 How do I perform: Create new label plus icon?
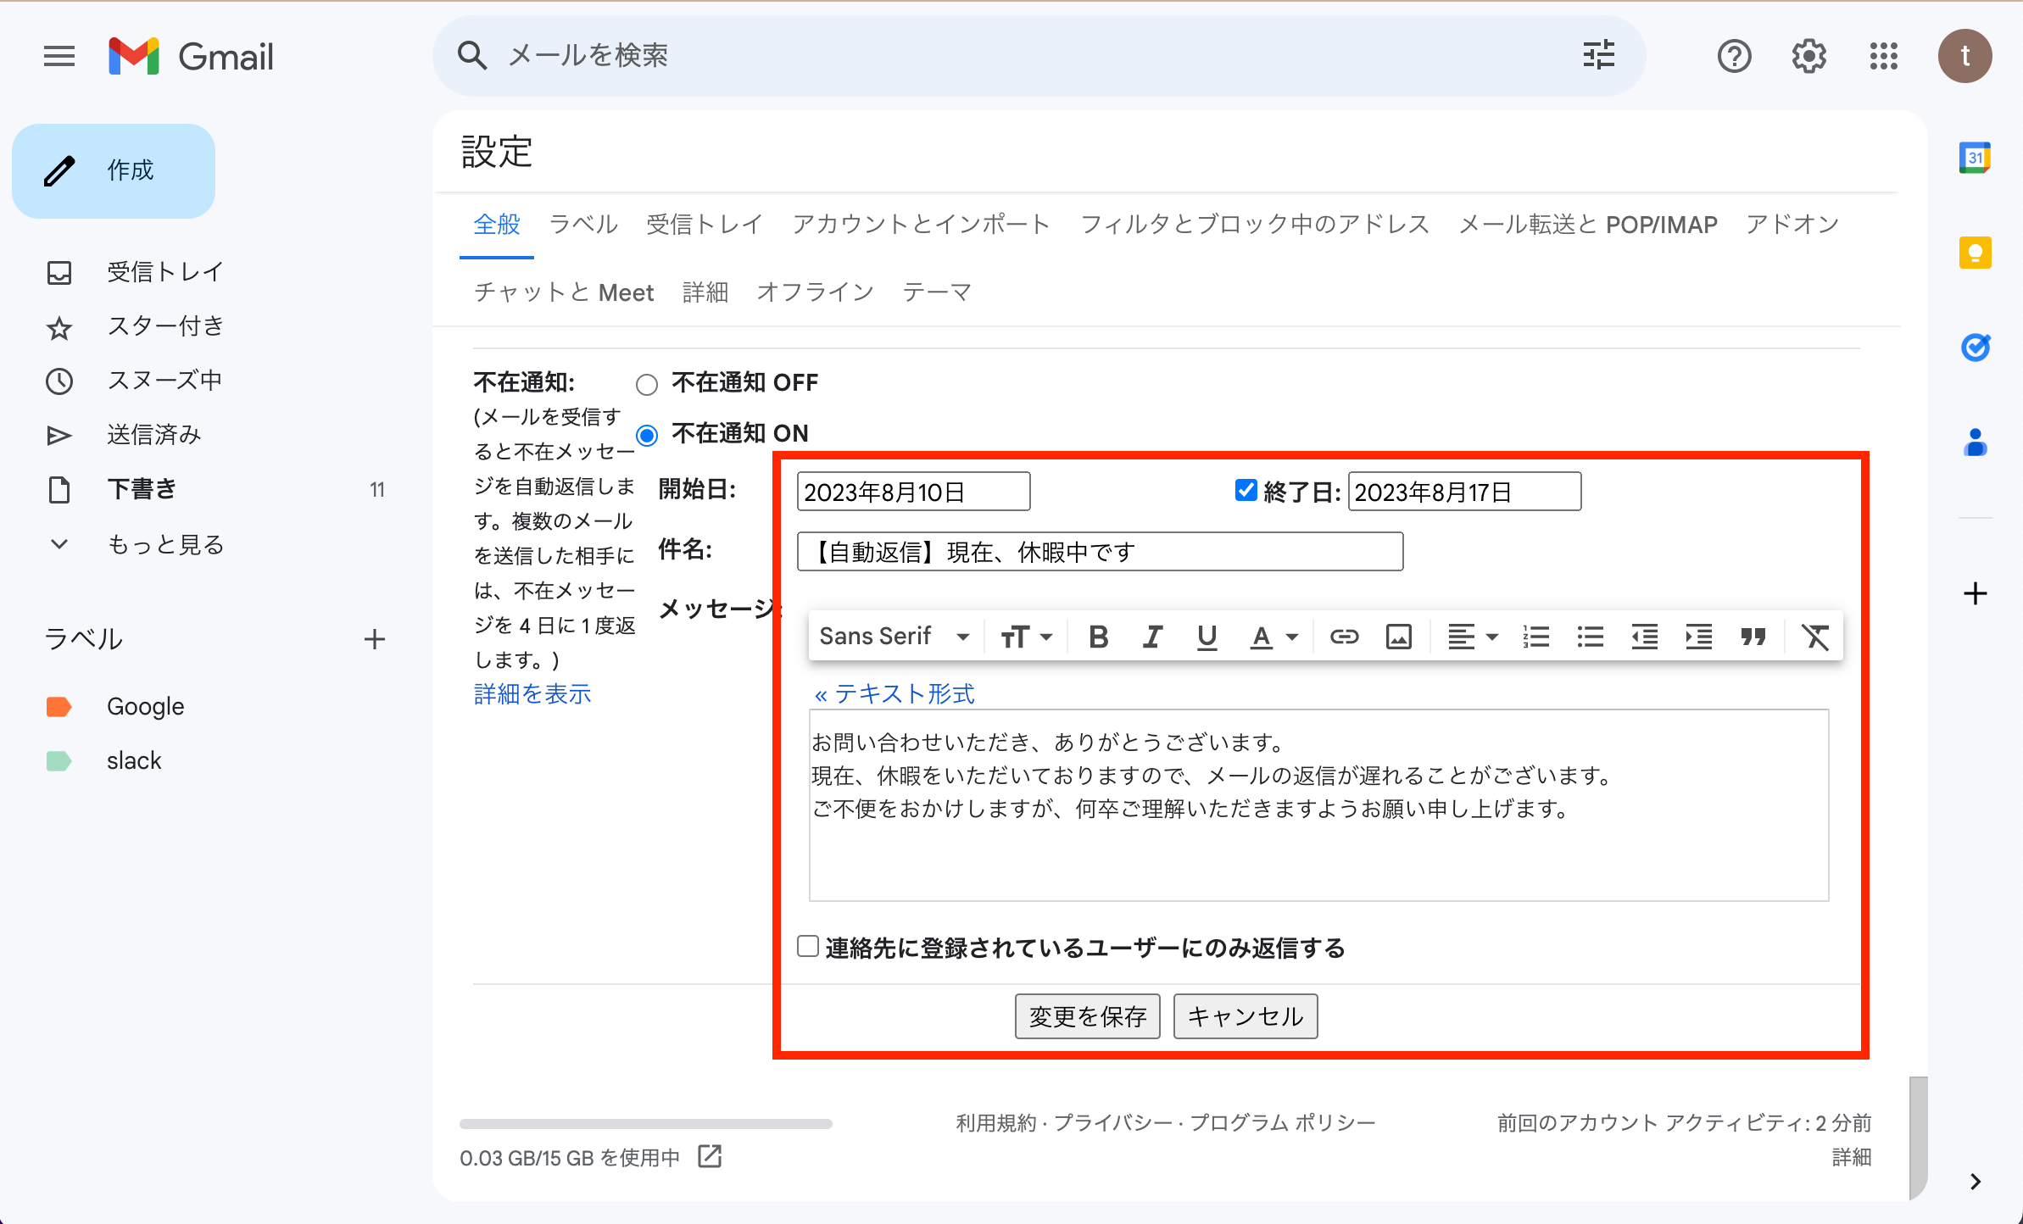pos(374,638)
